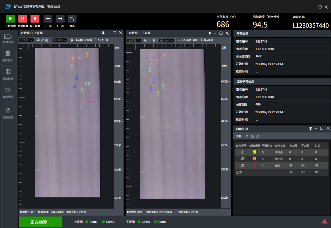The width and height of the screenshot is (331, 228).
Task: Click the DTect application logo
Action: pos(8,6)
